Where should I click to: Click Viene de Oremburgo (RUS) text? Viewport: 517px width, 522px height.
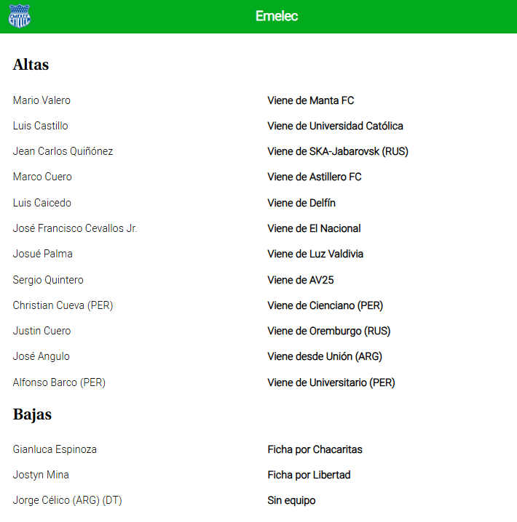click(x=329, y=331)
